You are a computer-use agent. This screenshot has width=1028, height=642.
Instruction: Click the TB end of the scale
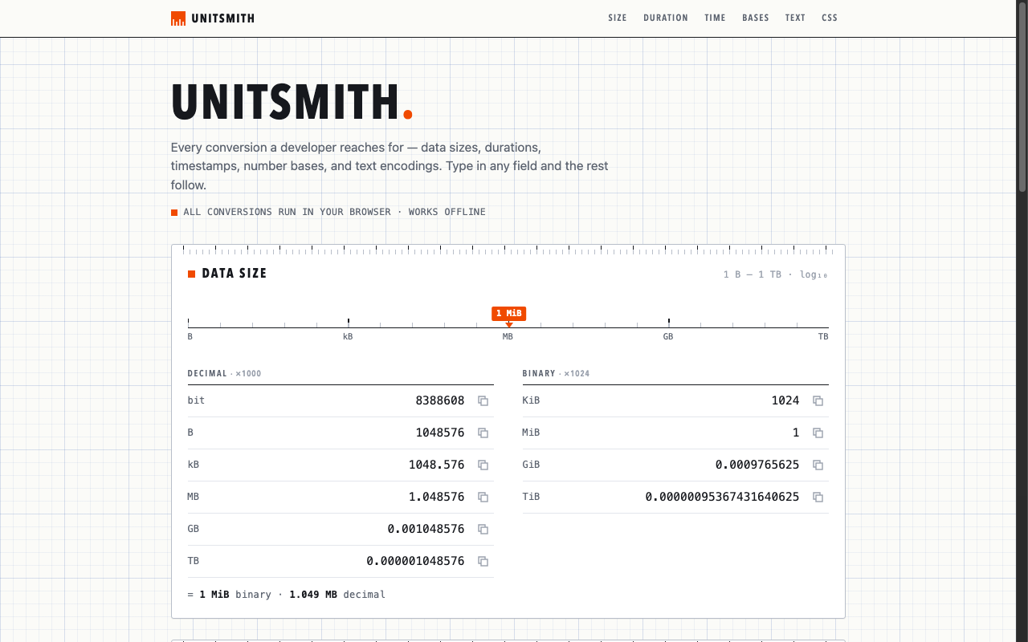click(823, 336)
